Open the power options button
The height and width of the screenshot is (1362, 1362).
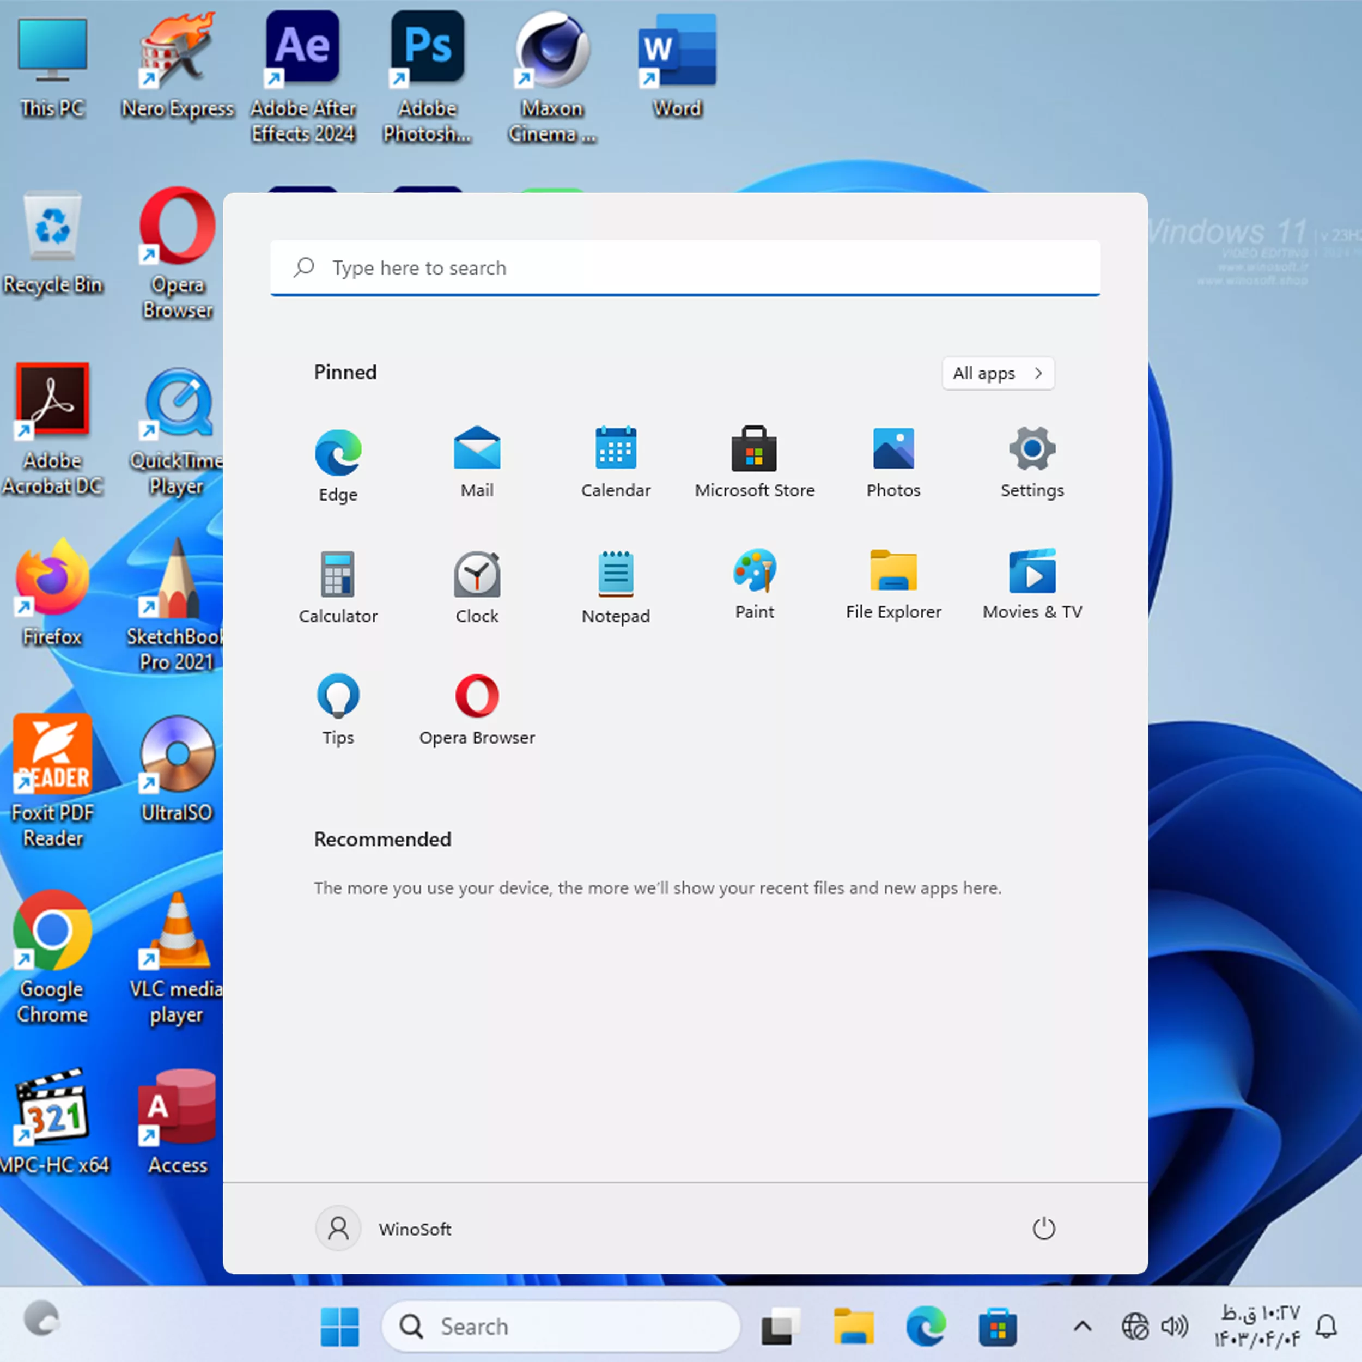tap(1043, 1229)
